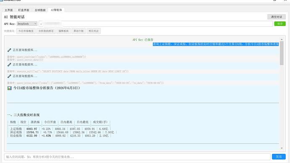Run the 今日市场概览 quick question
Image resolution: width=290 pixels, height=163 pixels.
point(26,31)
